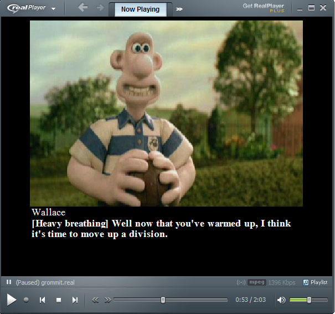Click the paused status icon
This screenshot has height=314, width=335.
[x=9, y=282]
